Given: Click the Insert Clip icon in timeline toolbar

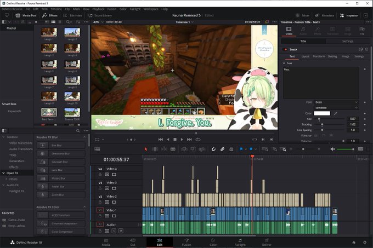Looking at the screenshot, I should pos(184,149).
